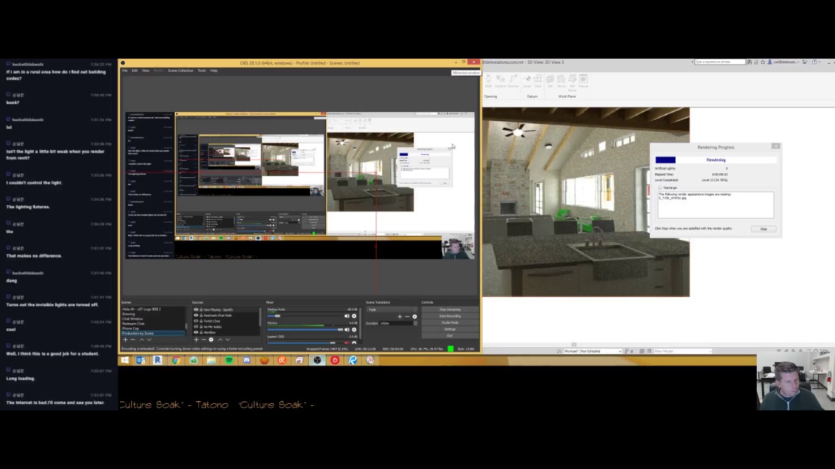Open the Edit menu in OBS
Viewport: 835px width, 469px height.
coord(134,70)
